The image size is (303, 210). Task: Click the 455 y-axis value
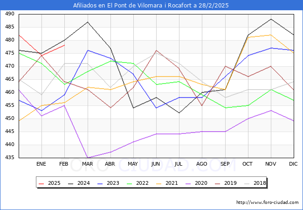10,105
